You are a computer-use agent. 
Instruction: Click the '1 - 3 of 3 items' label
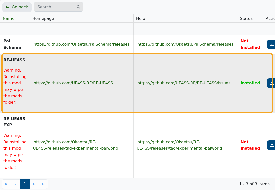click(x=254, y=184)
